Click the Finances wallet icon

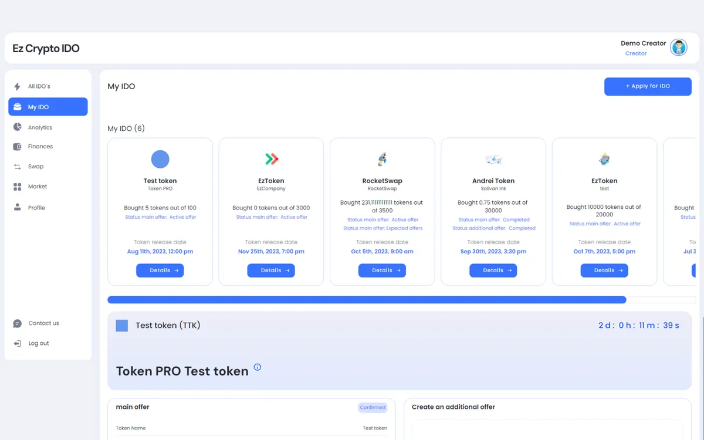[17, 147]
